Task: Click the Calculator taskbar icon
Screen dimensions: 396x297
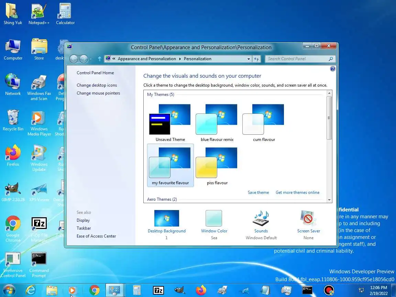Action: [x=136, y=290]
